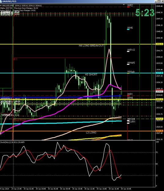
Task: Select the white WO/R1 level marker
Action: click(128, 123)
